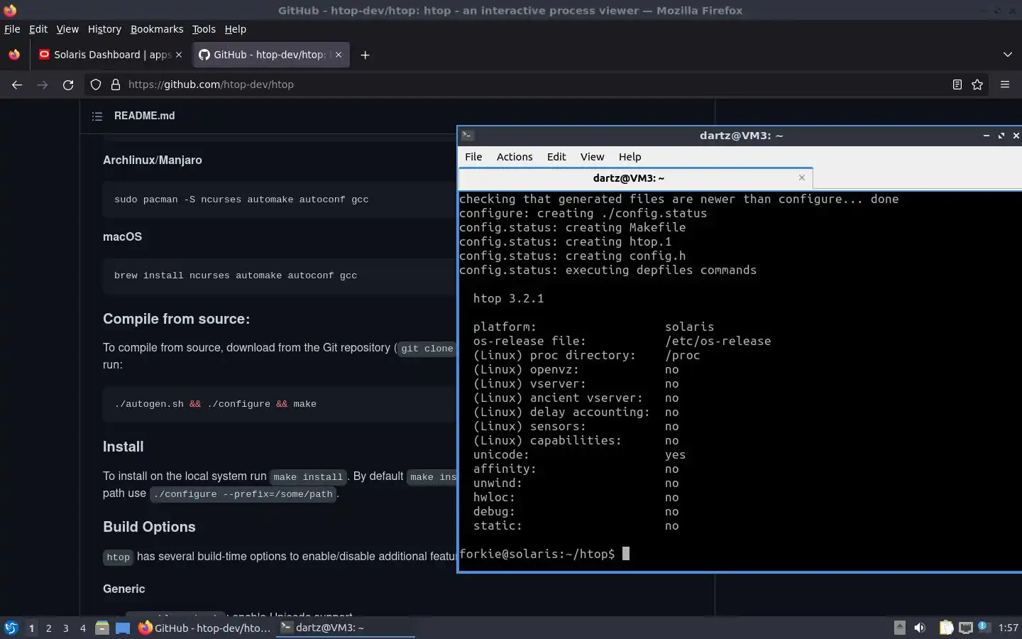1022x639 pixels.
Task: Close the Solaris Dashboard tab
Action: point(178,55)
